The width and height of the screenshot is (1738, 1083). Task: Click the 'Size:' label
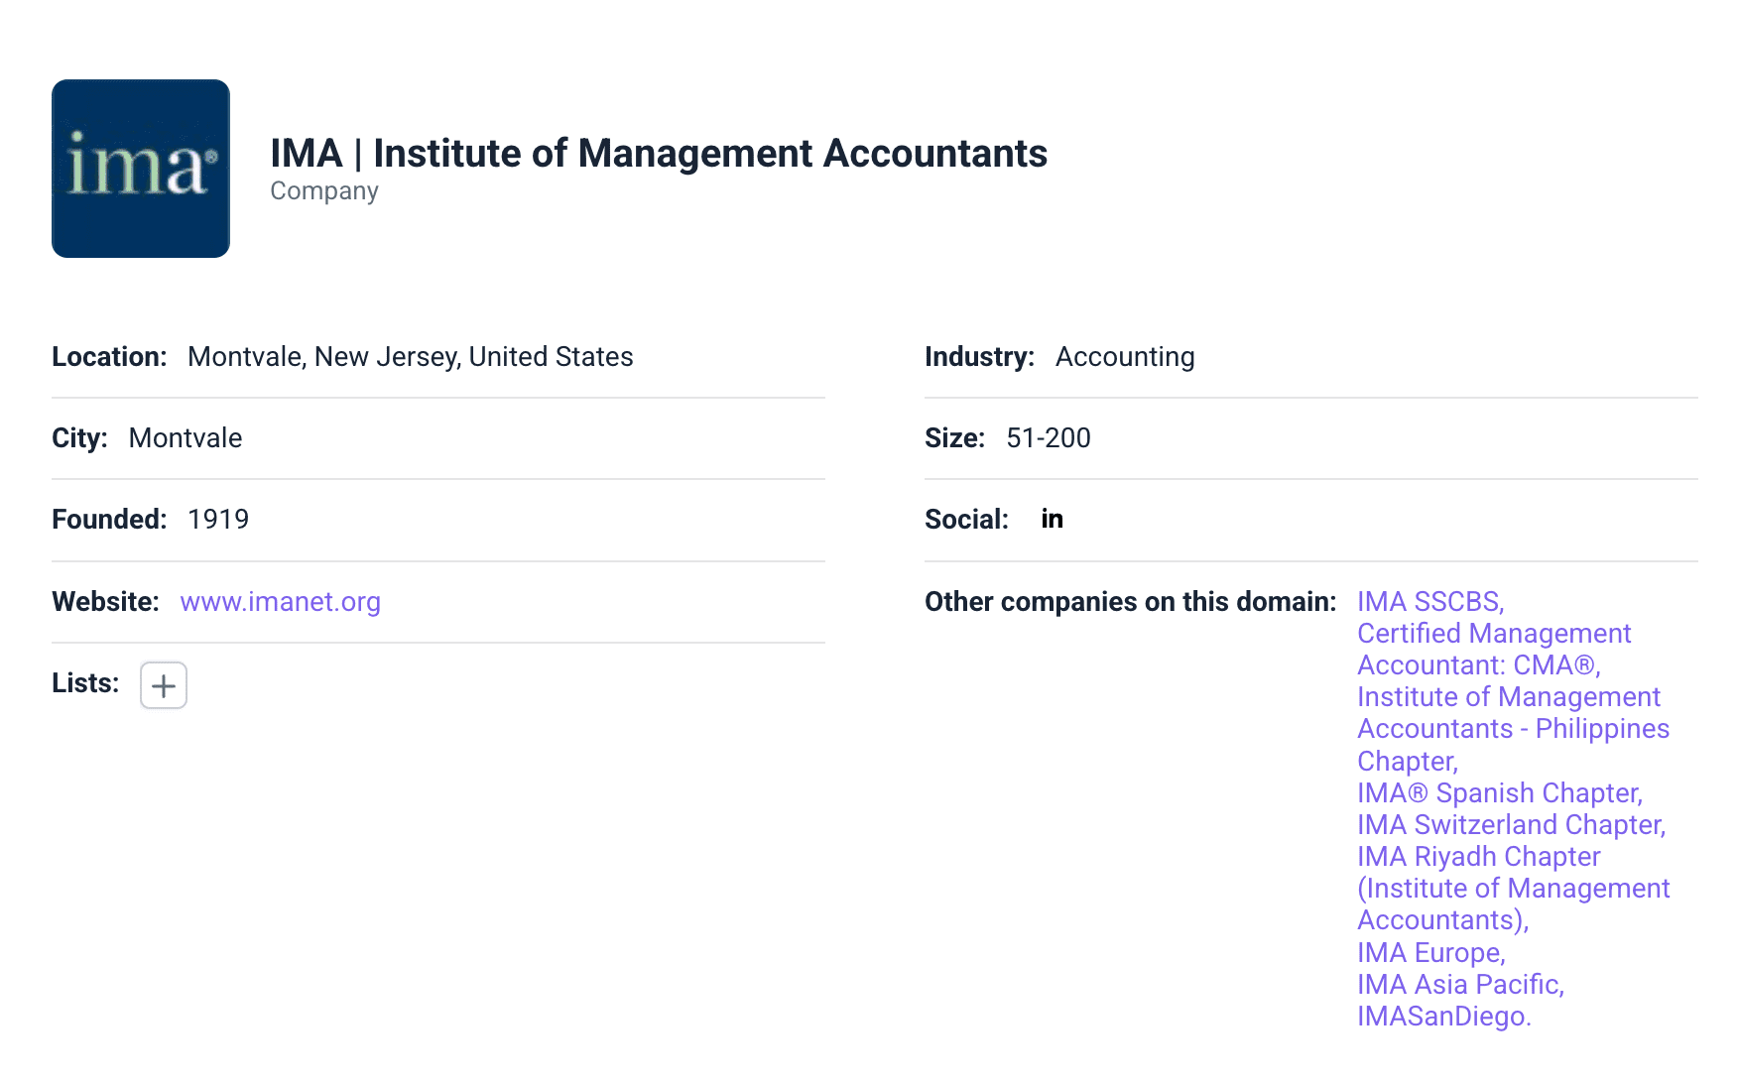tap(954, 438)
